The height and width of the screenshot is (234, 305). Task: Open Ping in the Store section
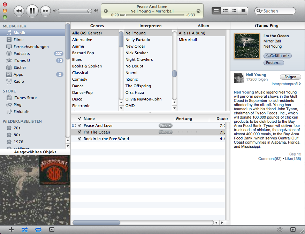(33, 105)
